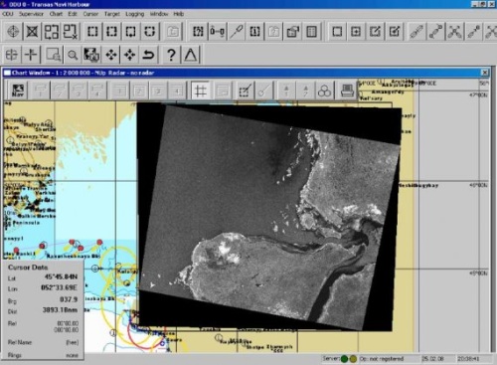Image resolution: width=497 pixels, height=365 pixels.
Task: Open the Supervisor menu
Action: (x=31, y=14)
